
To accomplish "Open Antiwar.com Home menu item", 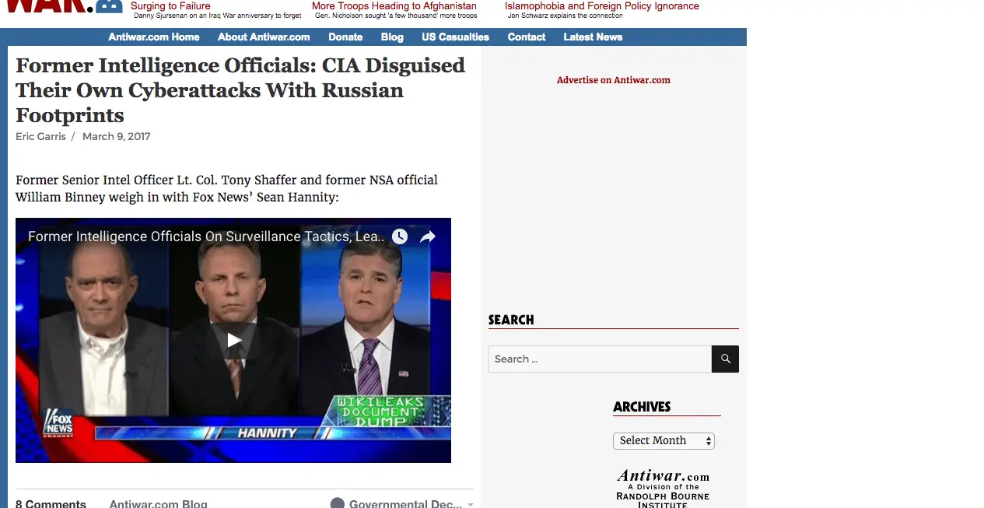I will 154,37.
